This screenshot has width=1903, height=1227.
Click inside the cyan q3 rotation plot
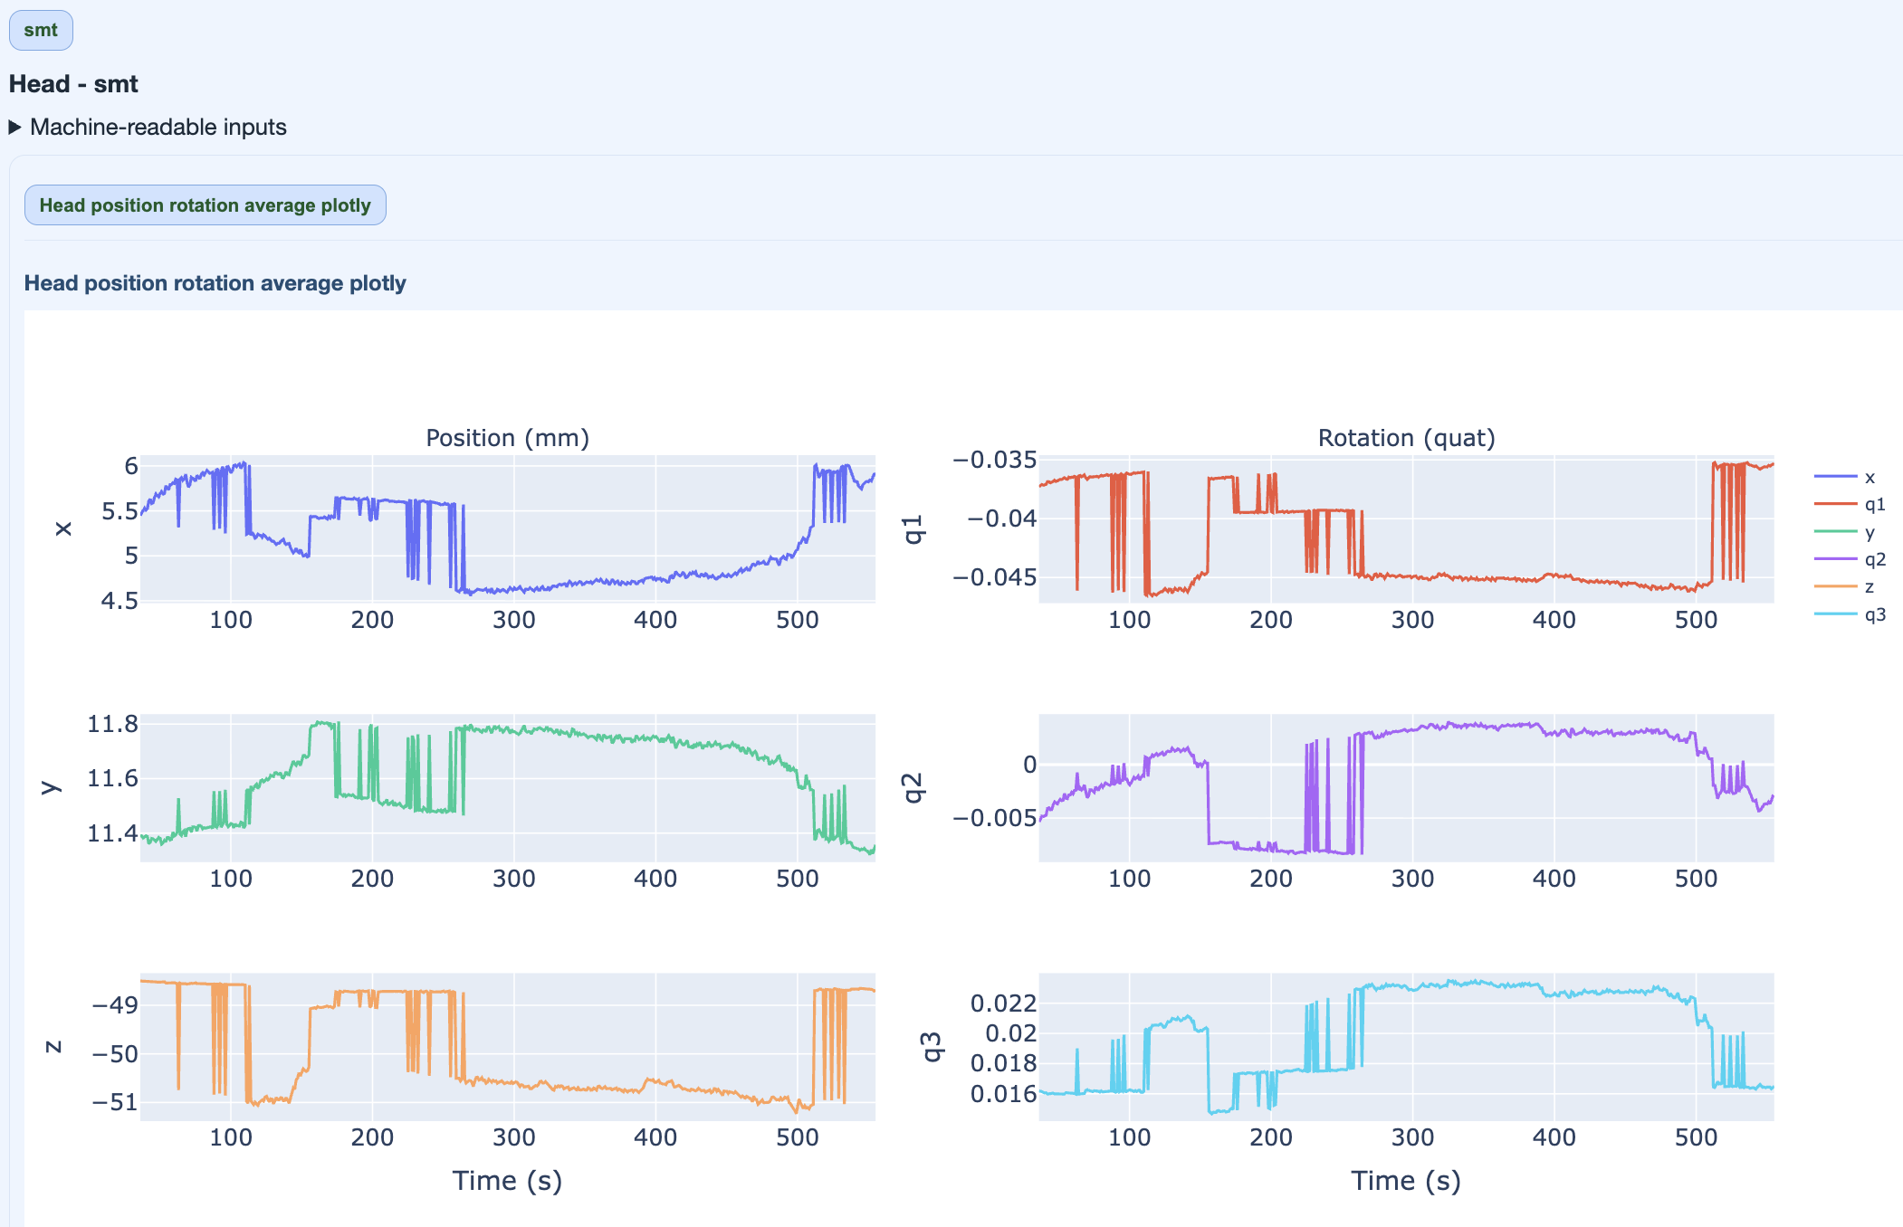1405,1046
